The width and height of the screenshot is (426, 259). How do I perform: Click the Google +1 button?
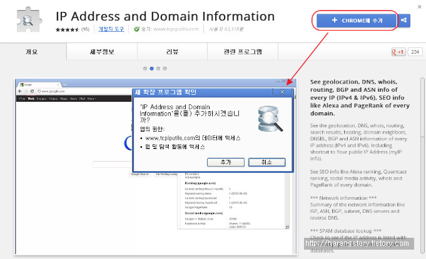click(398, 52)
